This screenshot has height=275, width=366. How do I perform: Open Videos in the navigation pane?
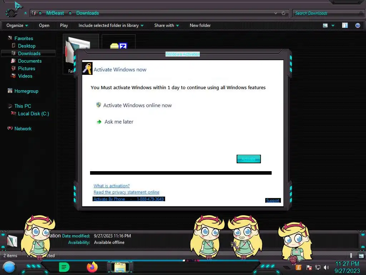coord(25,76)
